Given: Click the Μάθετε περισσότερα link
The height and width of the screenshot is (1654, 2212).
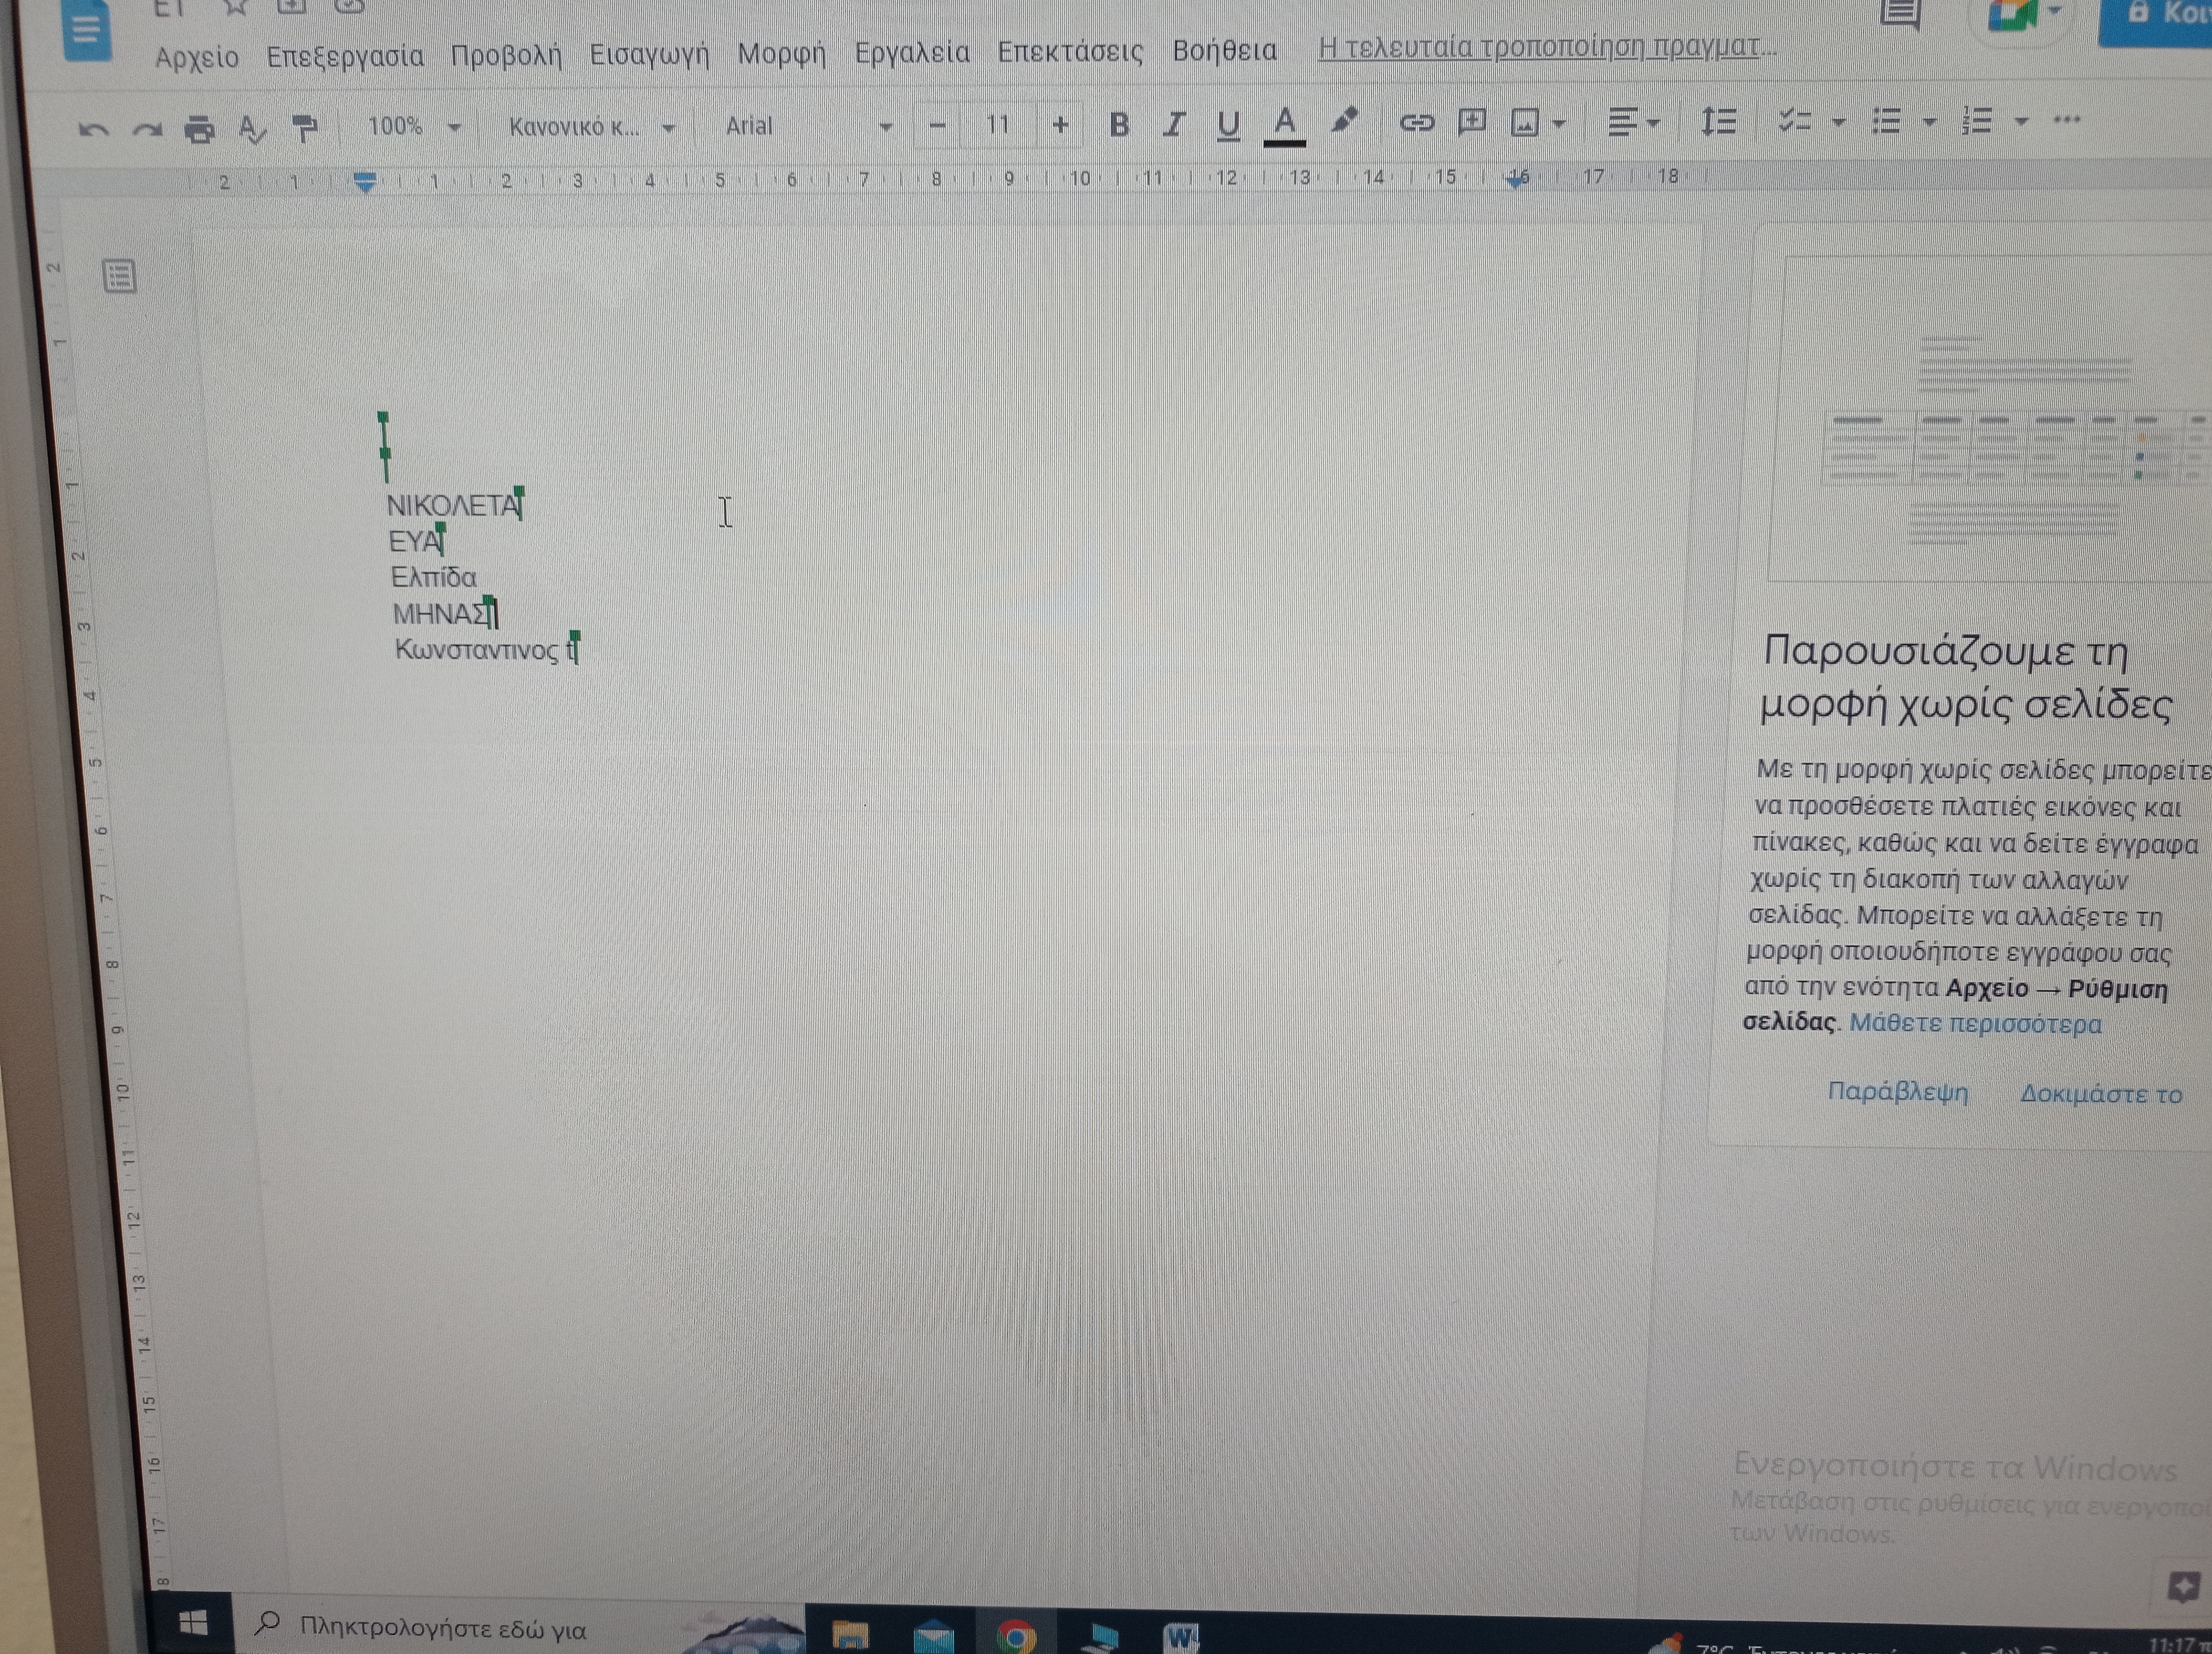Looking at the screenshot, I should [x=1975, y=1023].
